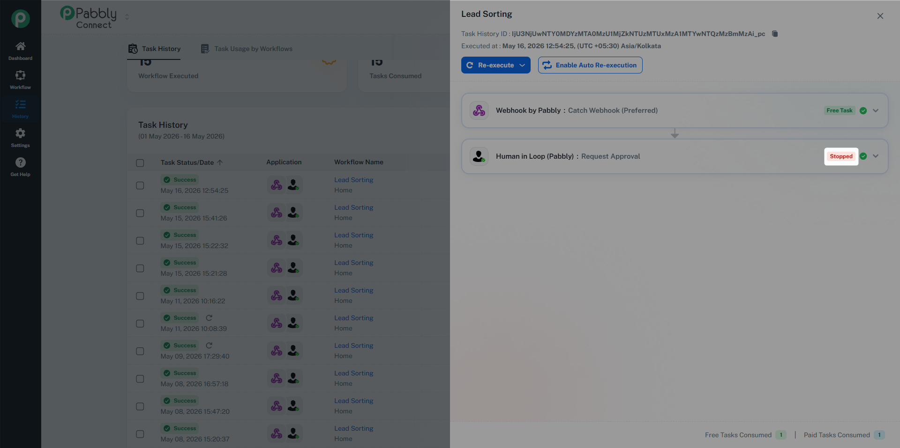Switch to the Task History tab

[154, 49]
